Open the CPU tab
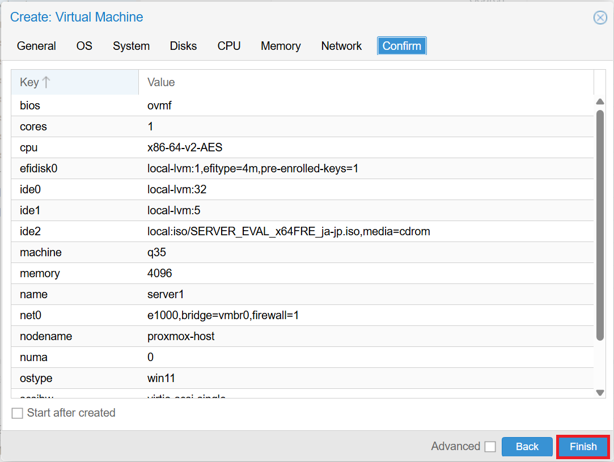Screen dimensions: 614x462 point(229,46)
